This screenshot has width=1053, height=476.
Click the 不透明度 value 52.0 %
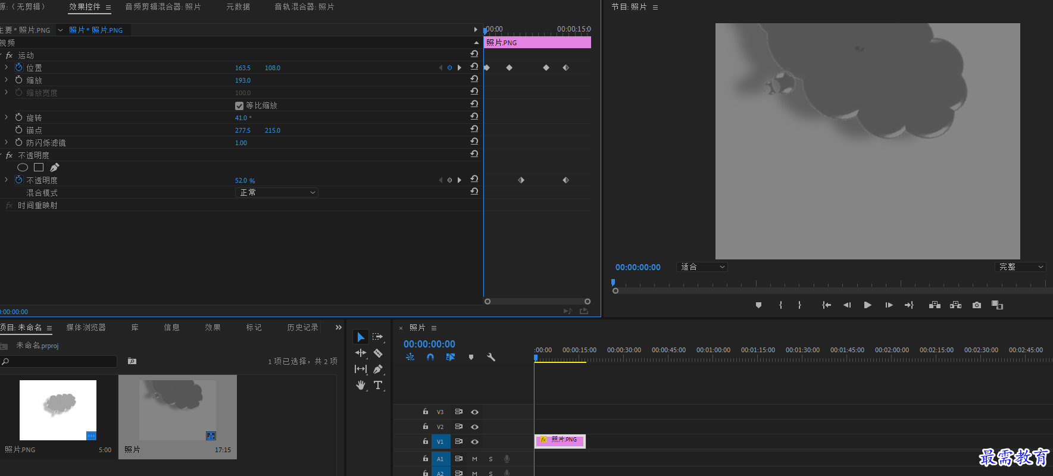(x=245, y=180)
